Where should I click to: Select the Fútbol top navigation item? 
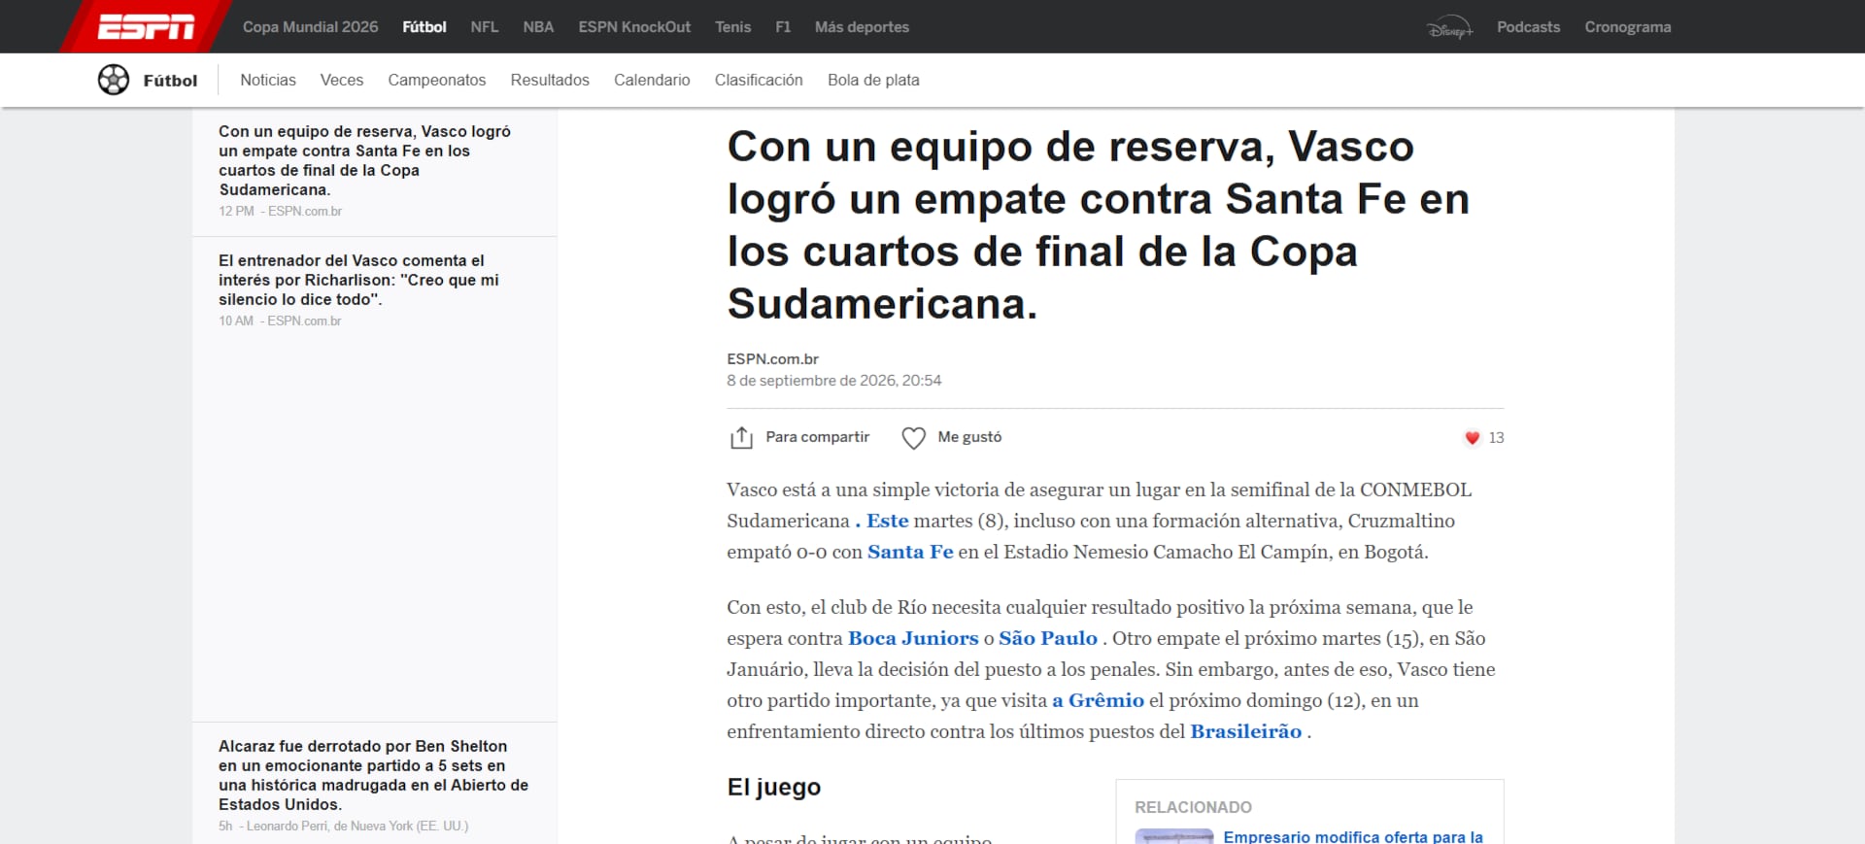424,27
